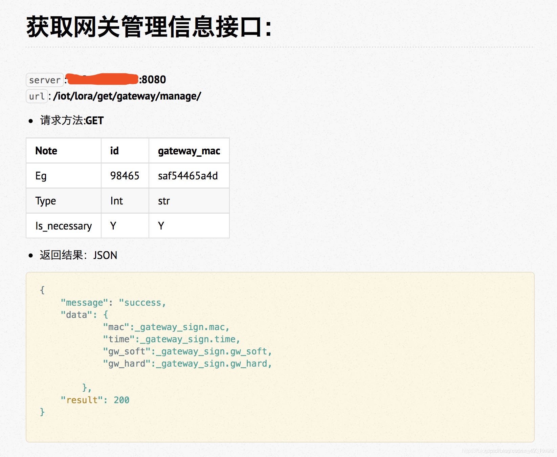This screenshot has height=457, width=557.
Task: Click the 'Is_necessary' row label cell
Action: coord(64,226)
